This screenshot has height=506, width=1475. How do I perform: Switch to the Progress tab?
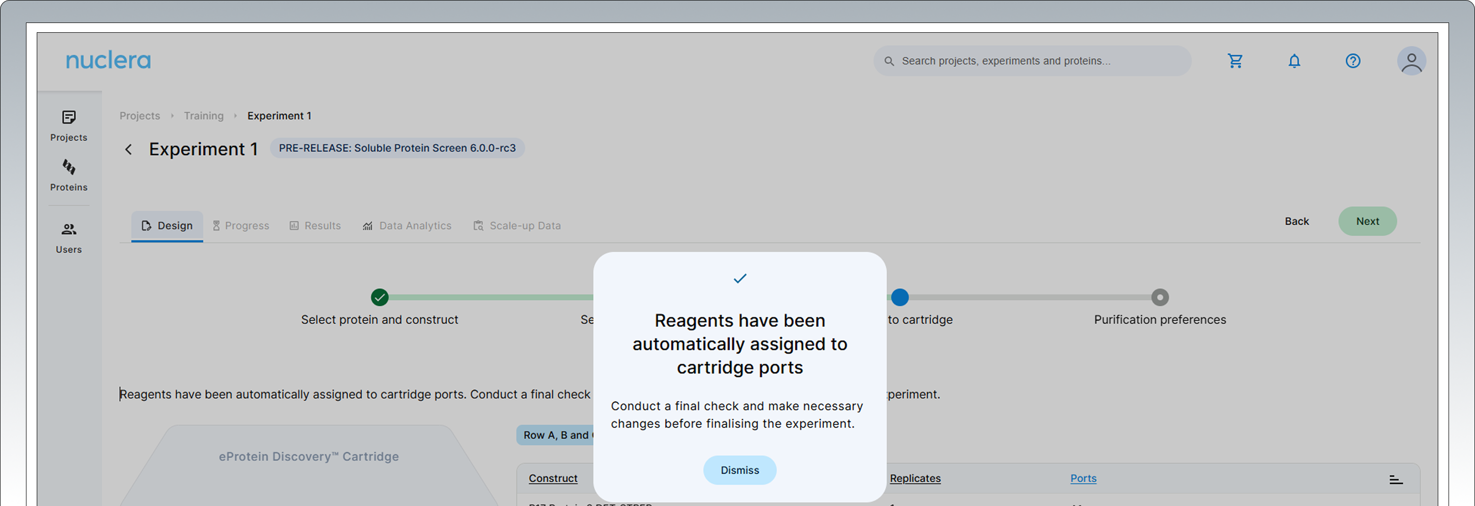point(241,225)
